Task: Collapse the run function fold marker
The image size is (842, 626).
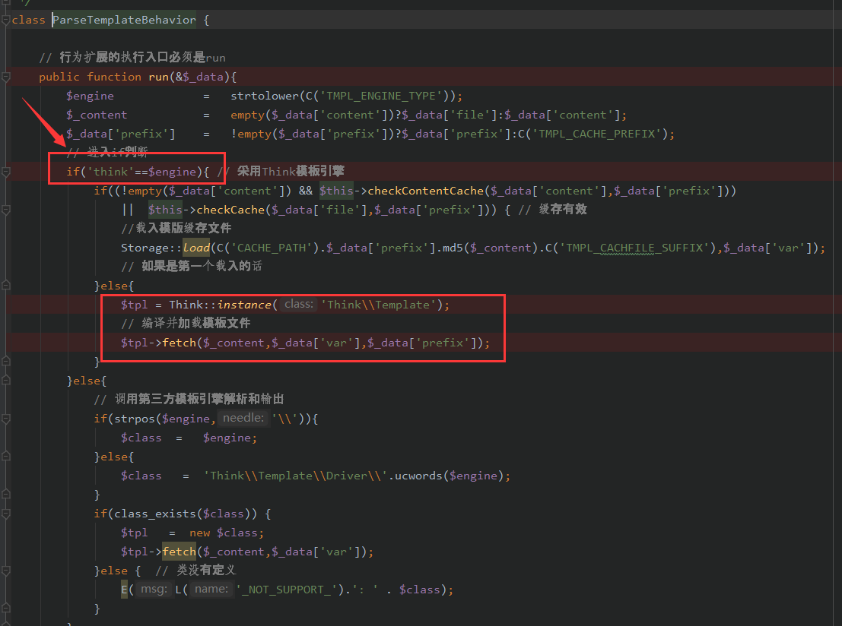Action: click(6, 77)
